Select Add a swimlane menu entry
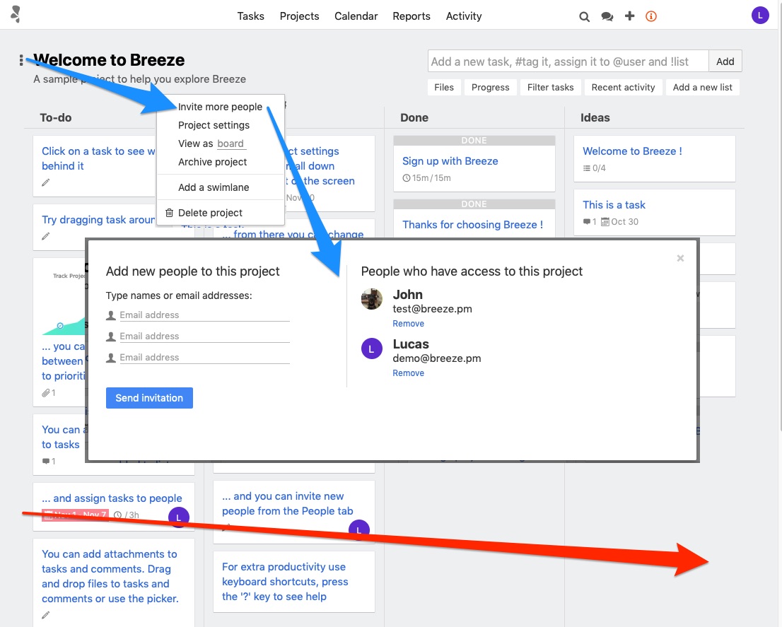This screenshot has height=627, width=782. (214, 187)
